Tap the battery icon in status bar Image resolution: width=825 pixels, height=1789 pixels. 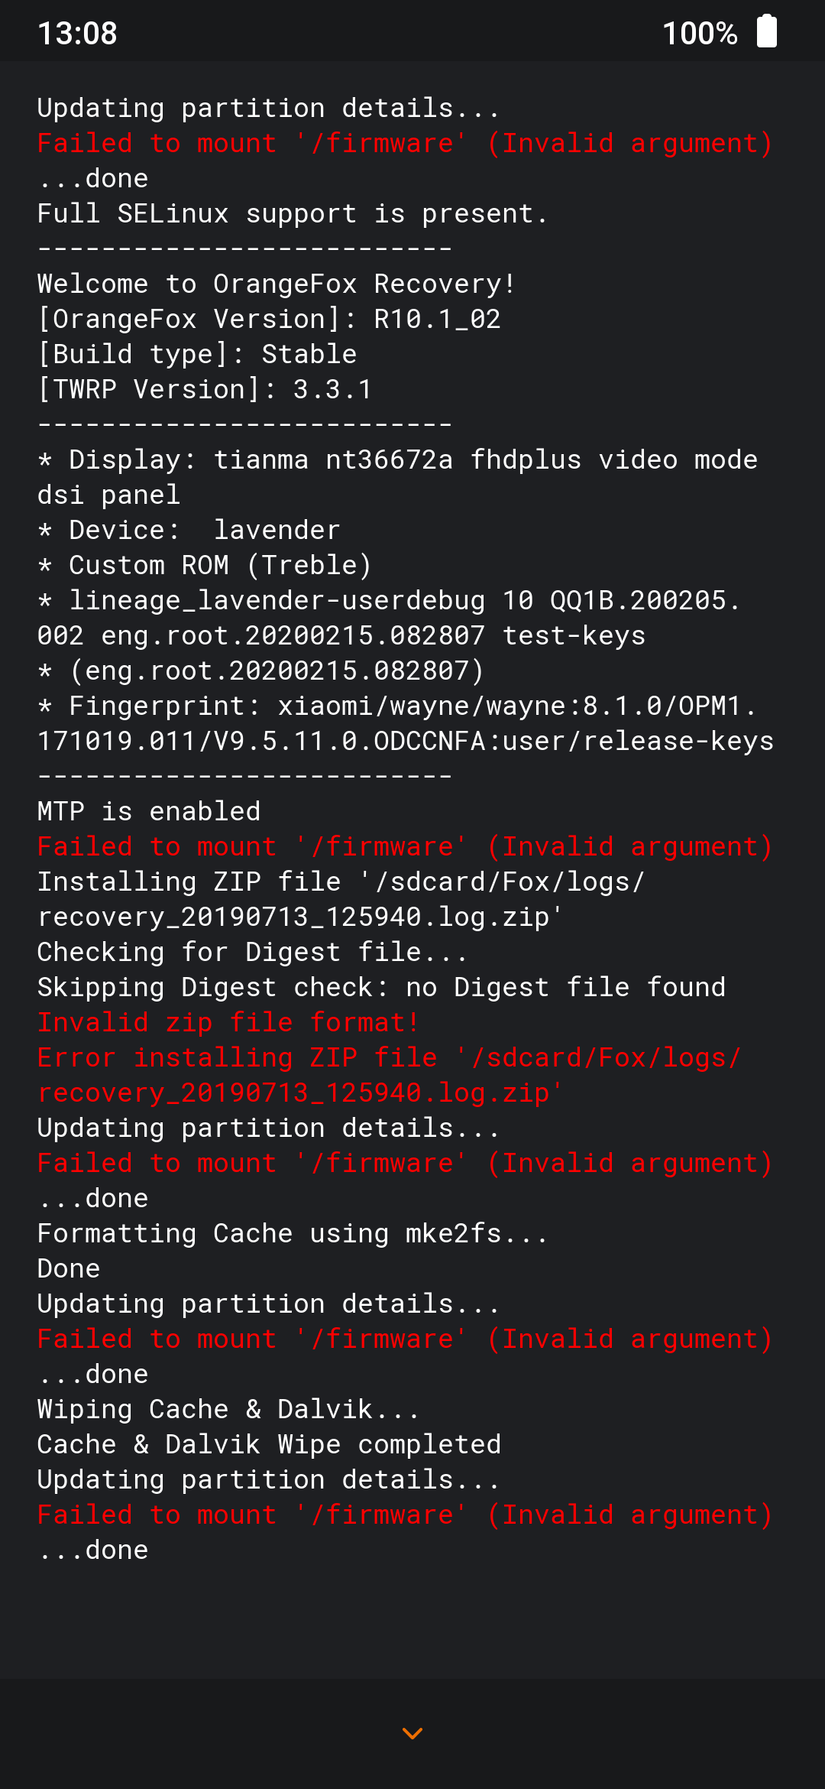(x=766, y=31)
